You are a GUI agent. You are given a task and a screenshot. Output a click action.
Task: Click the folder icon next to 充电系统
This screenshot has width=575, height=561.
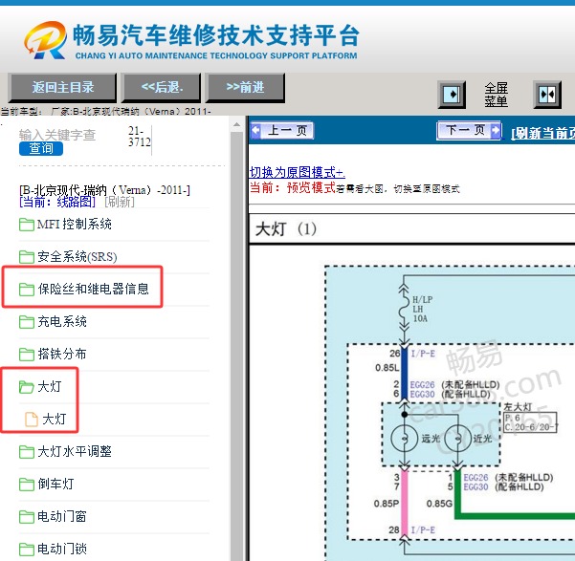click(x=27, y=322)
